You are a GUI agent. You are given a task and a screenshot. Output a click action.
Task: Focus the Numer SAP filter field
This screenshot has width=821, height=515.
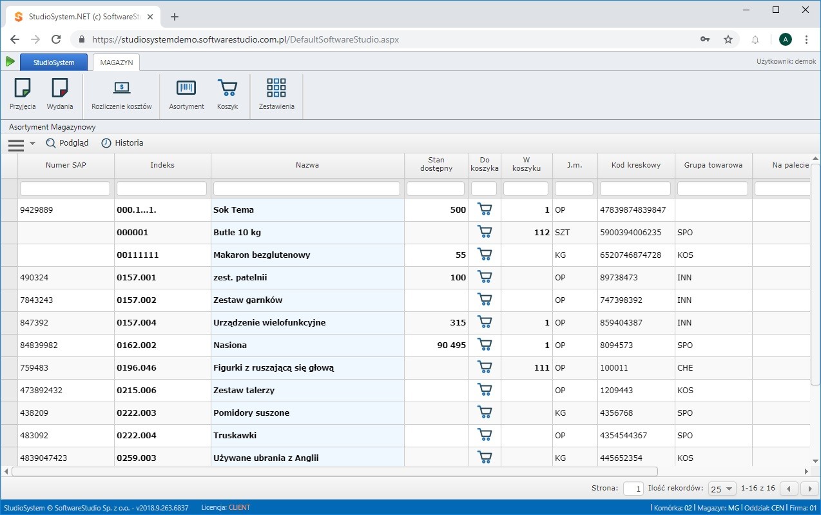65,188
